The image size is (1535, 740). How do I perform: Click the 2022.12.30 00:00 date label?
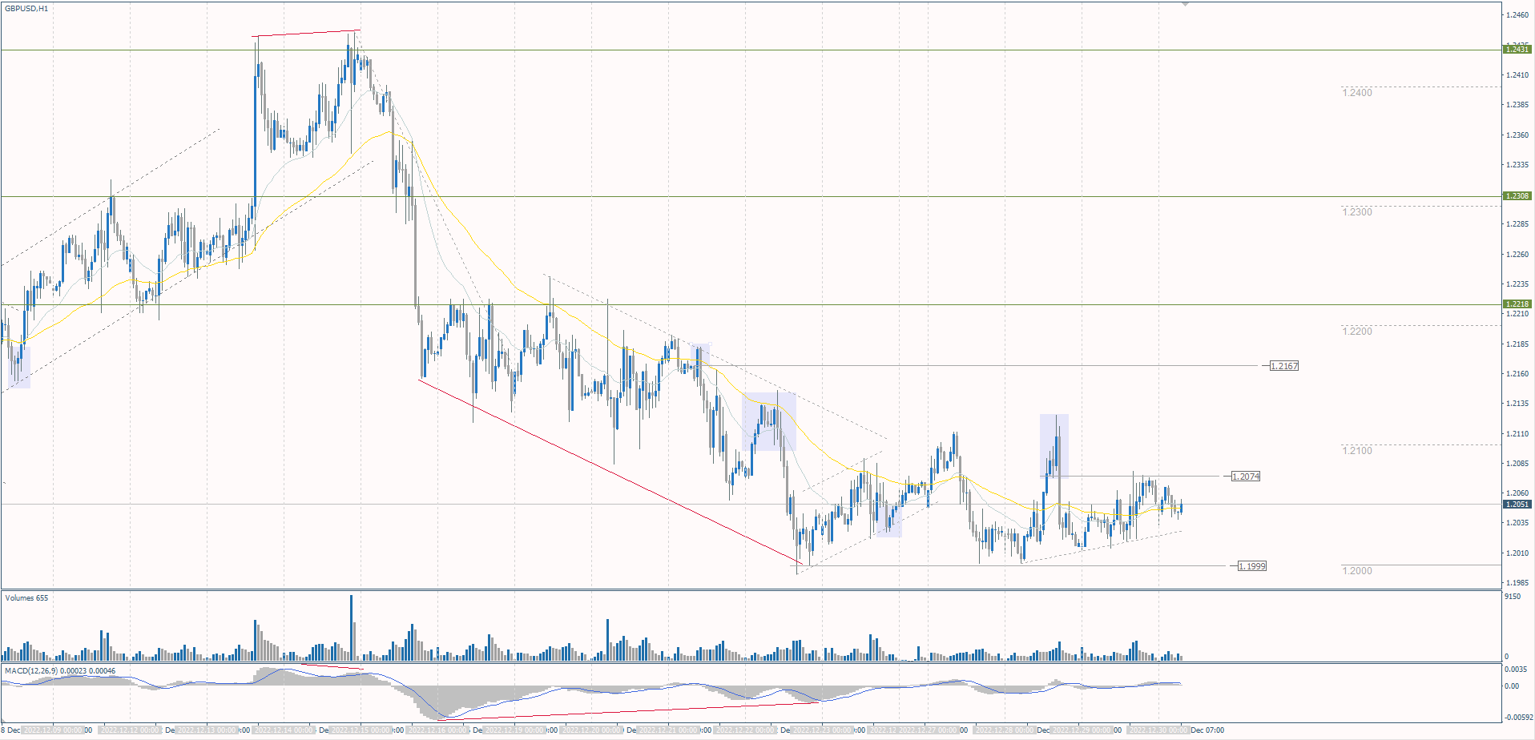1158,730
